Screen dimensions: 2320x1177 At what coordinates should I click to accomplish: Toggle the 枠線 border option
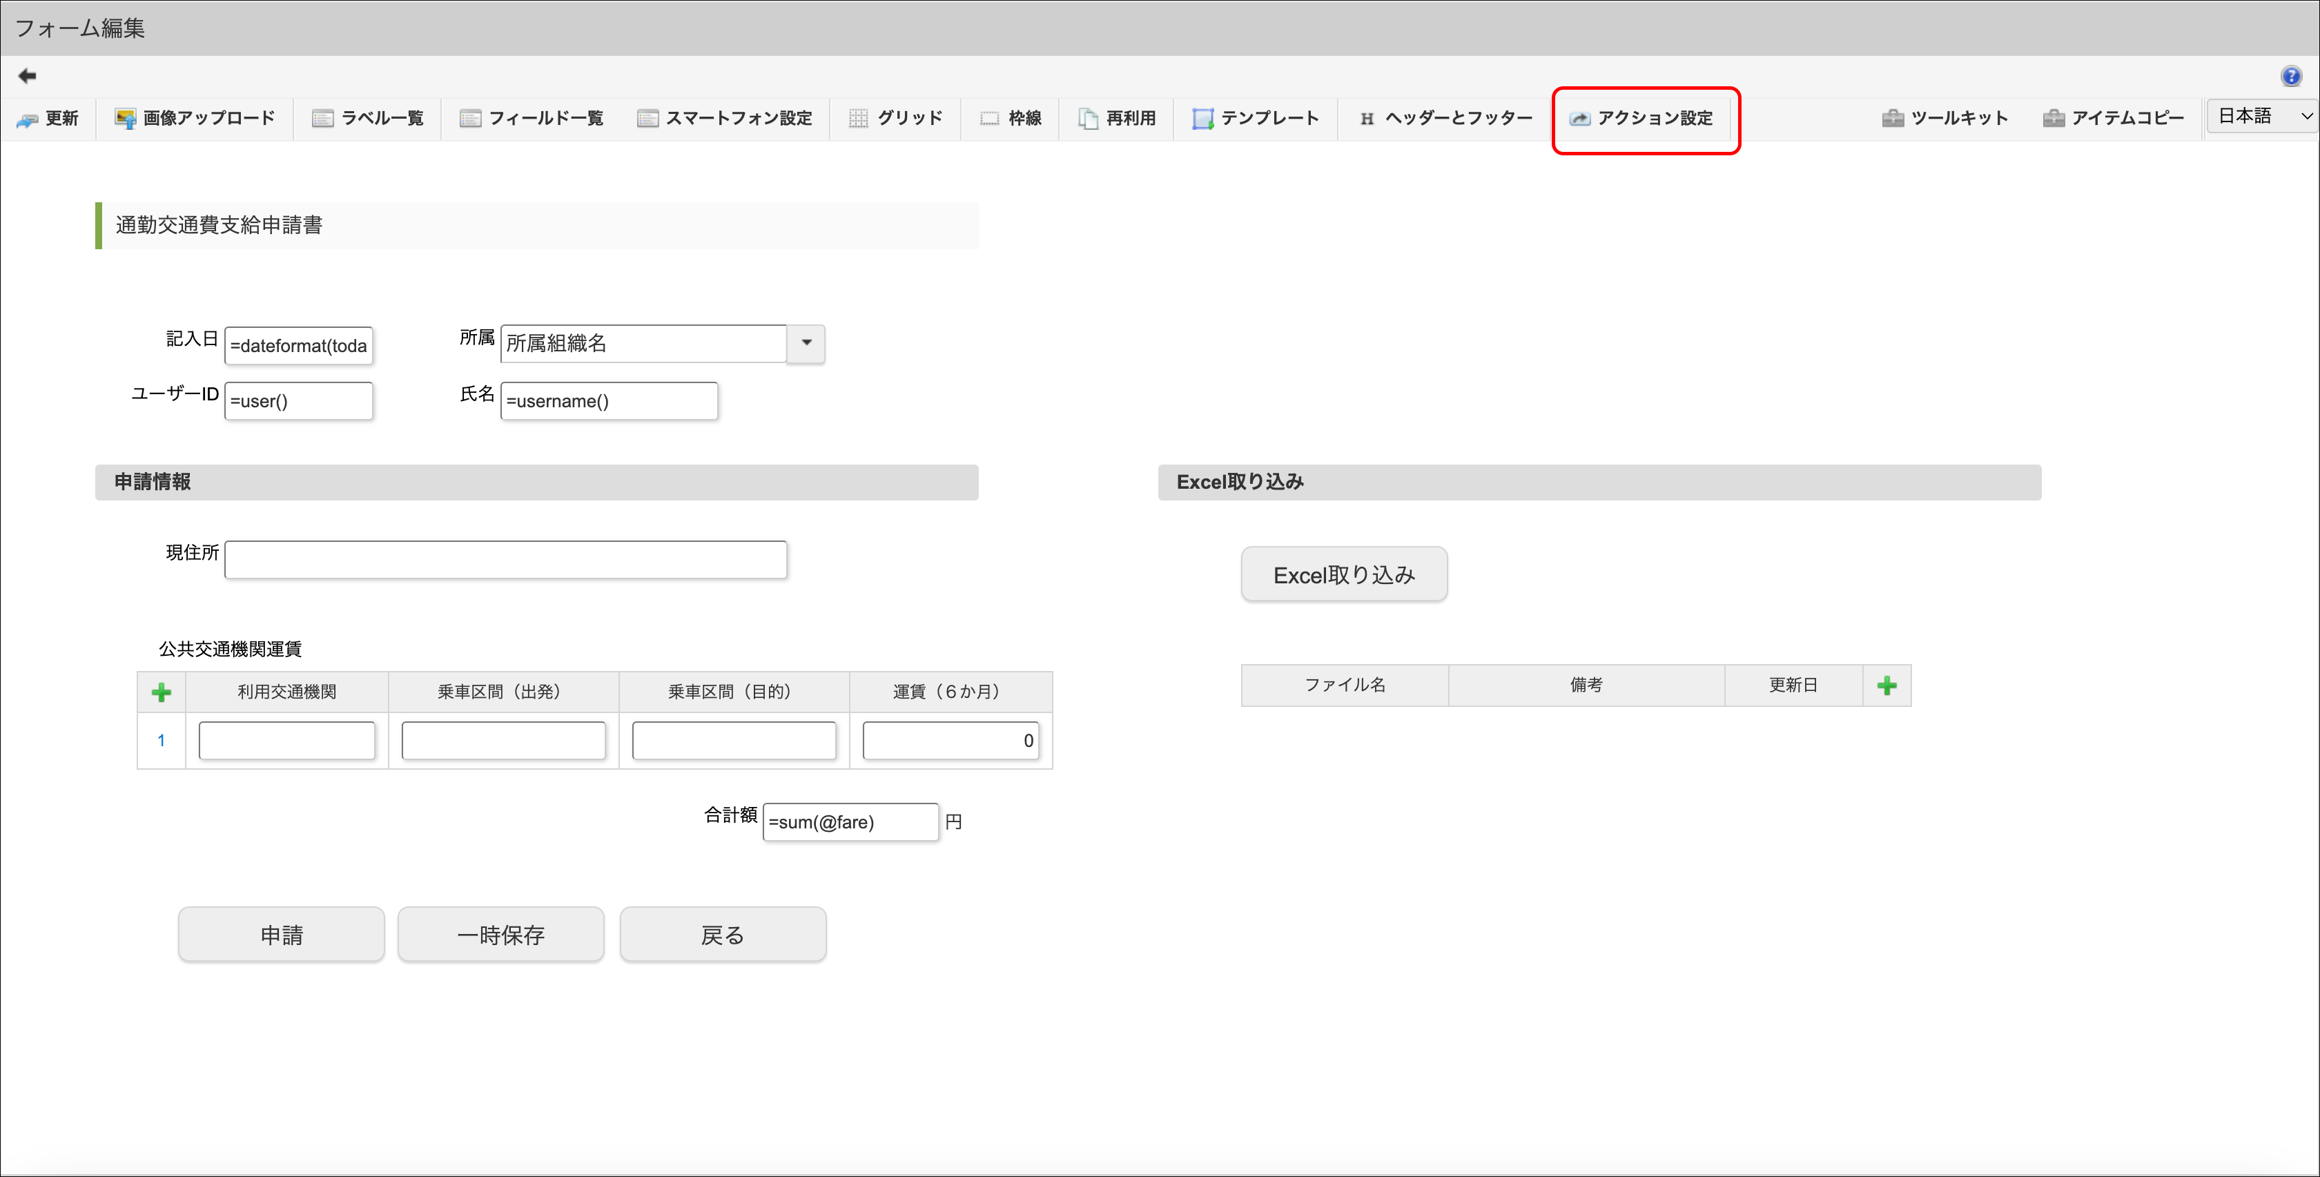click(x=1011, y=118)
